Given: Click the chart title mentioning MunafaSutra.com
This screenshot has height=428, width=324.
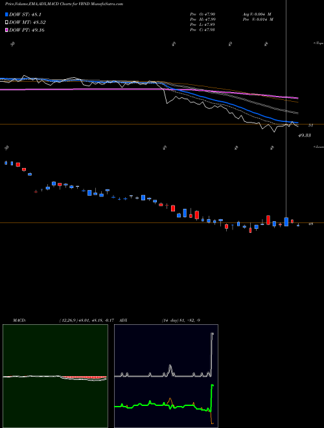Looking at the screenshot, I should click(64, 4).
